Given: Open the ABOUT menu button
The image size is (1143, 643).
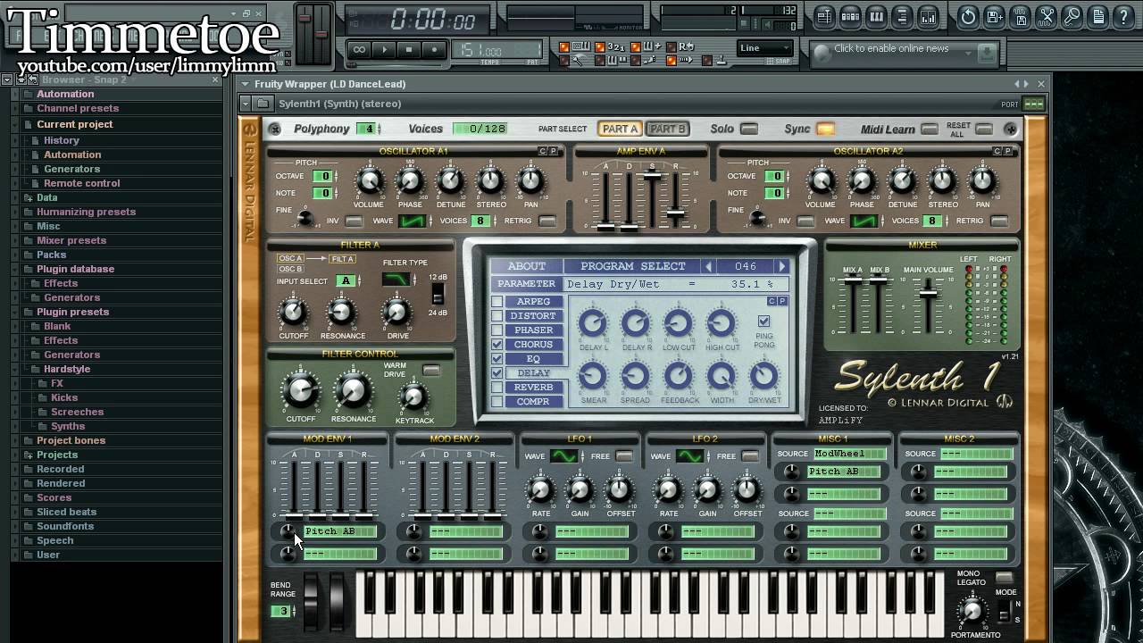Looking at the screenshot, I should tap(527, 266).
